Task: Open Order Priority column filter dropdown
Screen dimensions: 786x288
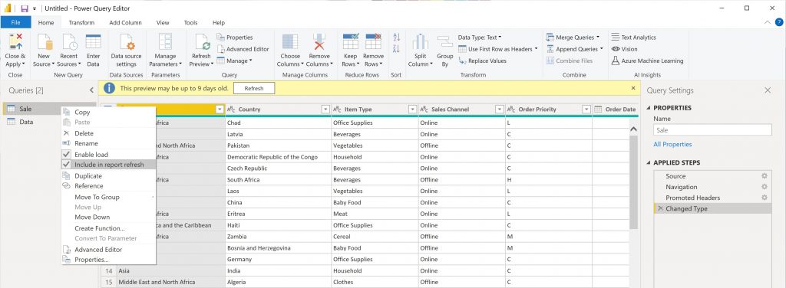Action: tap(586, 110)
